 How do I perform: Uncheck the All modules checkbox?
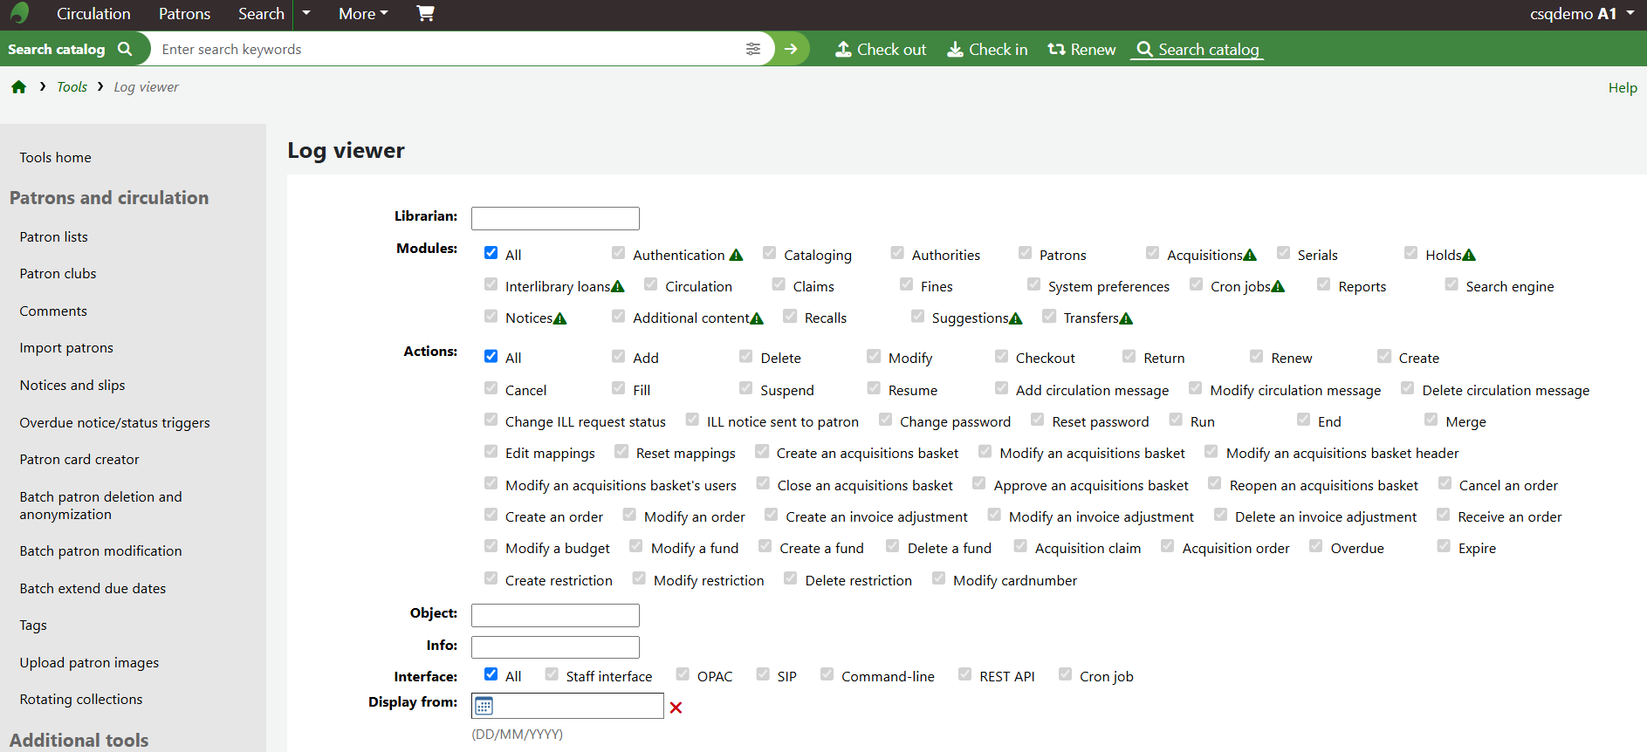pyautogui.click(x=491, y=253)
